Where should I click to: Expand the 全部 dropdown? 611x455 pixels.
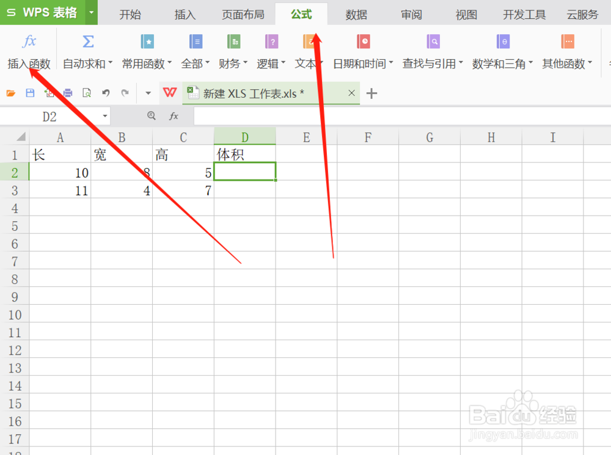coord(208,62)
